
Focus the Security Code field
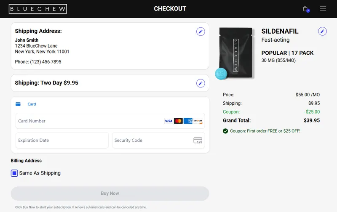tap(158, 140)
